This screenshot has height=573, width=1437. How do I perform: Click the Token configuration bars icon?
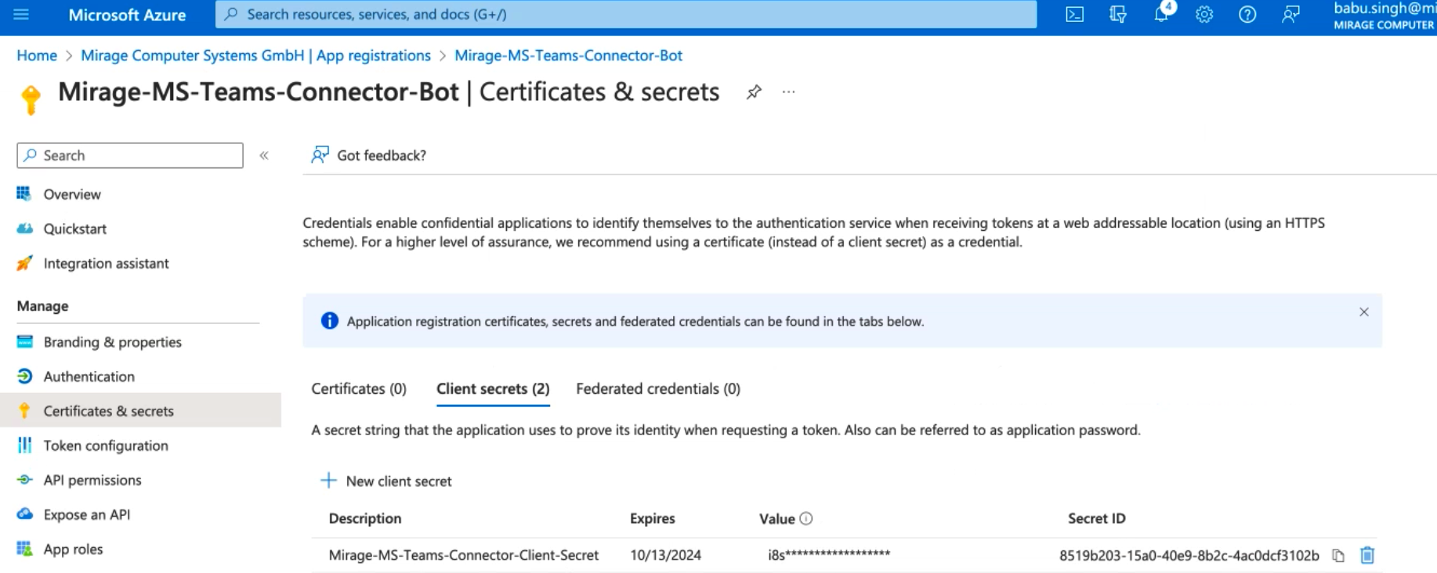[24, 445]
